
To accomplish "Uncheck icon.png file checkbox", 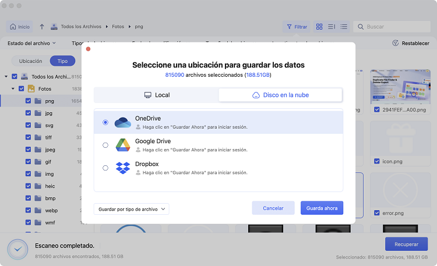I will tap(377, 161).
